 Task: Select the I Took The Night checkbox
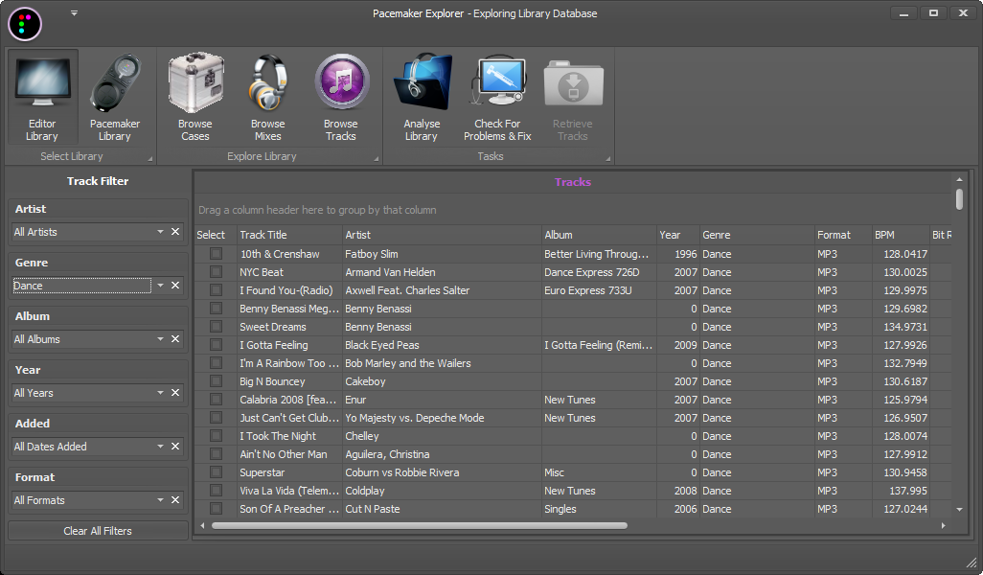(217, 436)
